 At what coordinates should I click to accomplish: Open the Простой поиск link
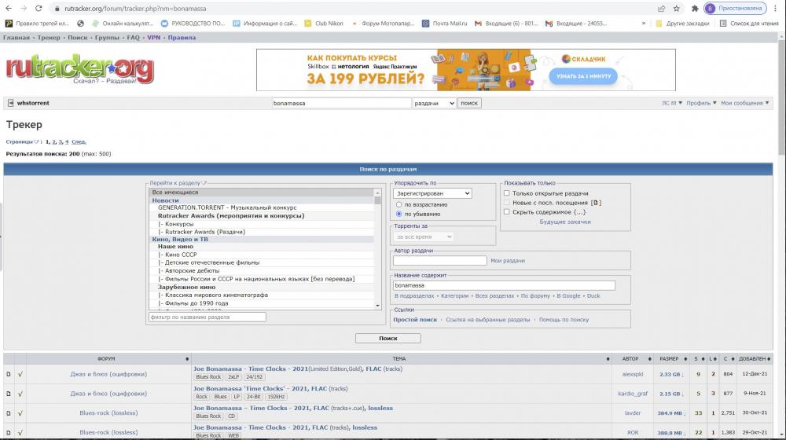click(x=415, y=320)
